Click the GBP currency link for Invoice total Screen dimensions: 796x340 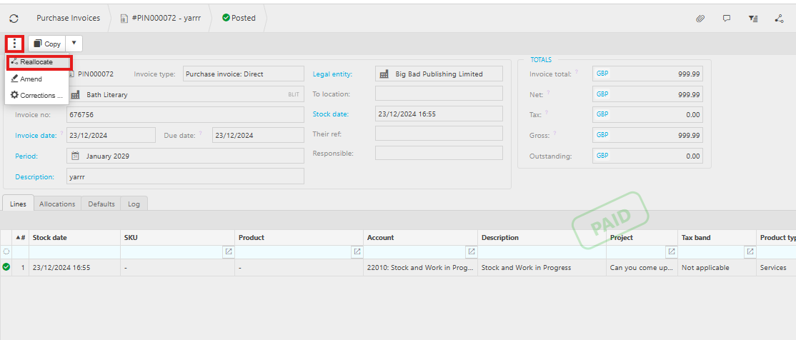coord(602,74)
